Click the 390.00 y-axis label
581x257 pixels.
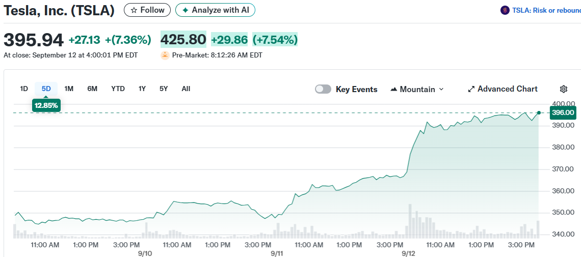click(x=563, y=125)
